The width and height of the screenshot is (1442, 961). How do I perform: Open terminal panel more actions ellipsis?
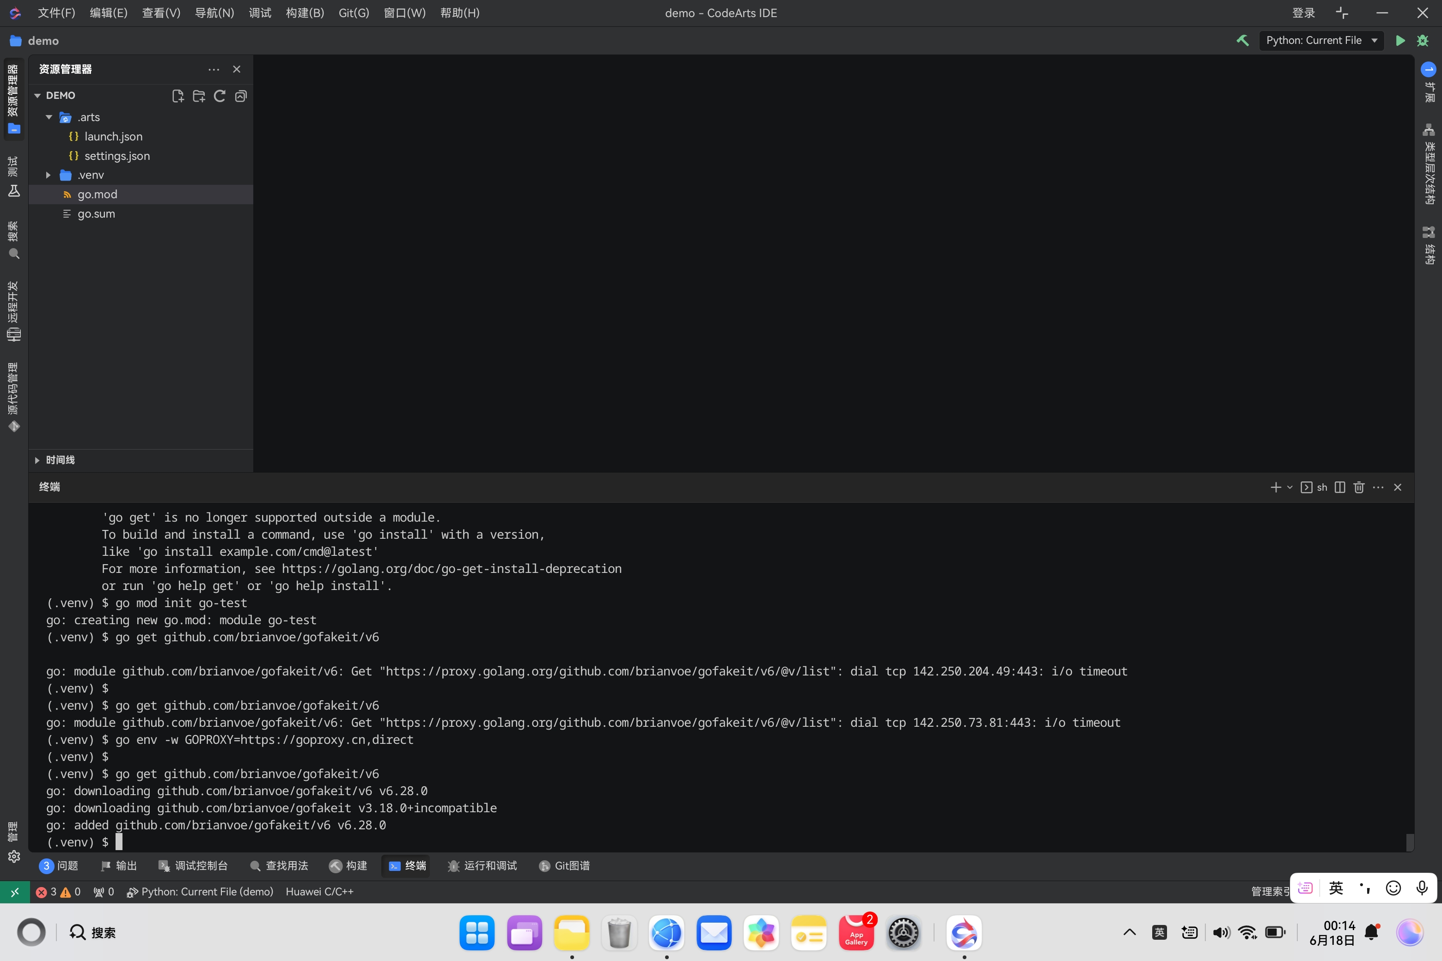pos(1378,487)
